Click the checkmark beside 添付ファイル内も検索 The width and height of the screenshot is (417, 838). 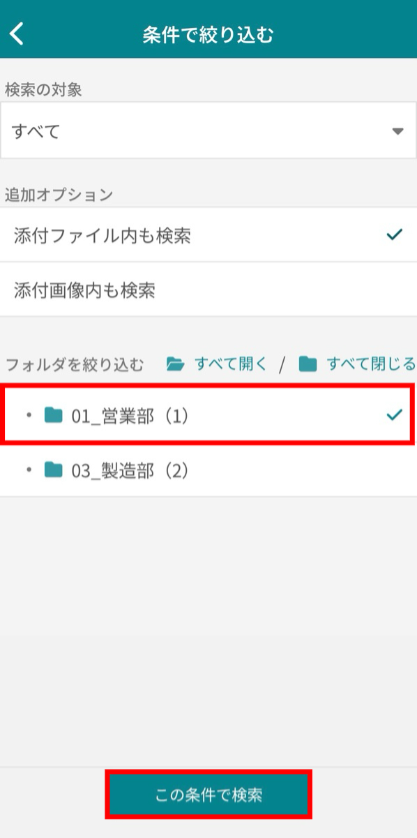pos(394,235)
